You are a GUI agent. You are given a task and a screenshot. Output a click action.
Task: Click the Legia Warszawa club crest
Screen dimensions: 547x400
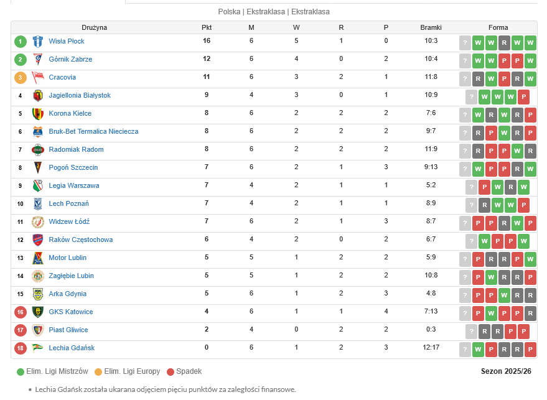38,186
